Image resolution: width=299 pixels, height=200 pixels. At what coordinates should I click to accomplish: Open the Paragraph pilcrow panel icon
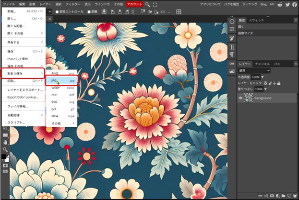coord(232,55)
